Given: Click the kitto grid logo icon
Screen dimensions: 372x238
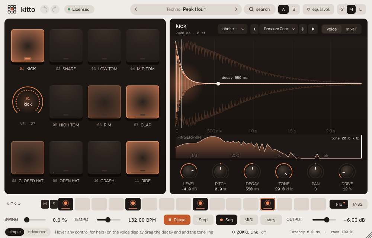Looking at the screenshot, I should click(12, 9).
